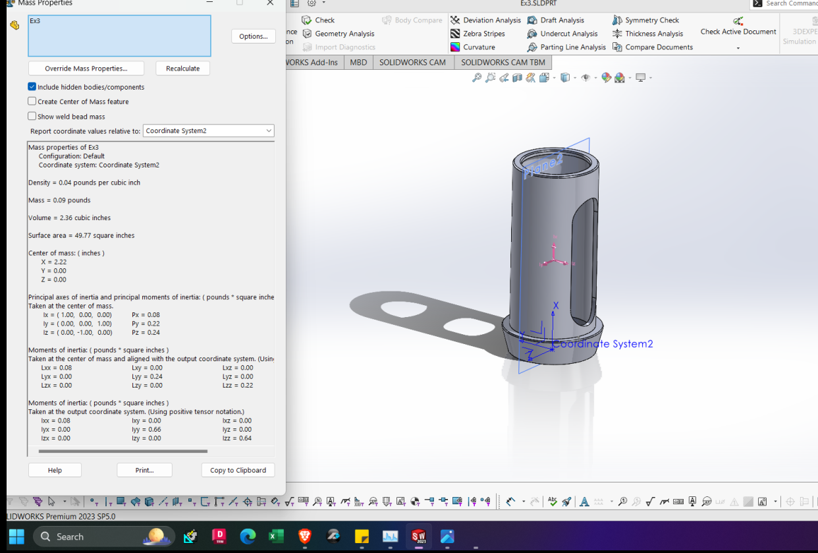Click Zoom to Fit in view toolbar

[477, 78]
